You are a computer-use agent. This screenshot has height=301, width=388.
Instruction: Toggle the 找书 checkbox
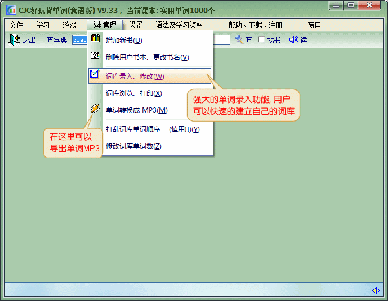pyautogui.click(x=261, y=40)
